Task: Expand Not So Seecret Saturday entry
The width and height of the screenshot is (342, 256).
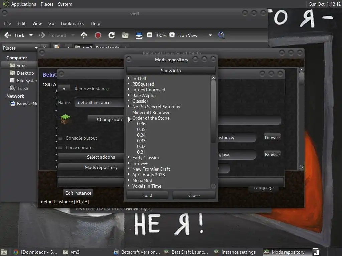Action: click(129, 106)
